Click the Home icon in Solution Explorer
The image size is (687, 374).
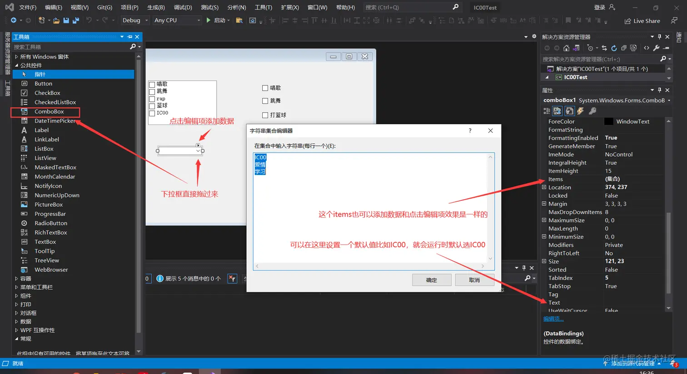click(x=566, y=48)
